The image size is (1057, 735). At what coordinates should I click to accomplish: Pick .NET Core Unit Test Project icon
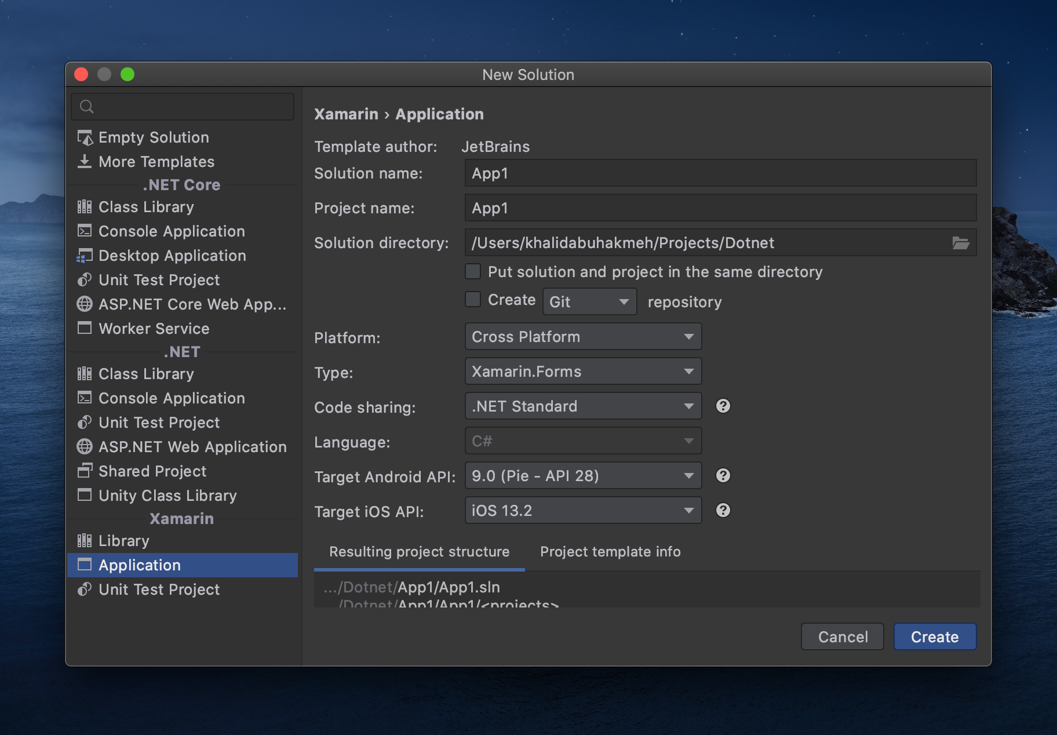click(x=85, y=280)
